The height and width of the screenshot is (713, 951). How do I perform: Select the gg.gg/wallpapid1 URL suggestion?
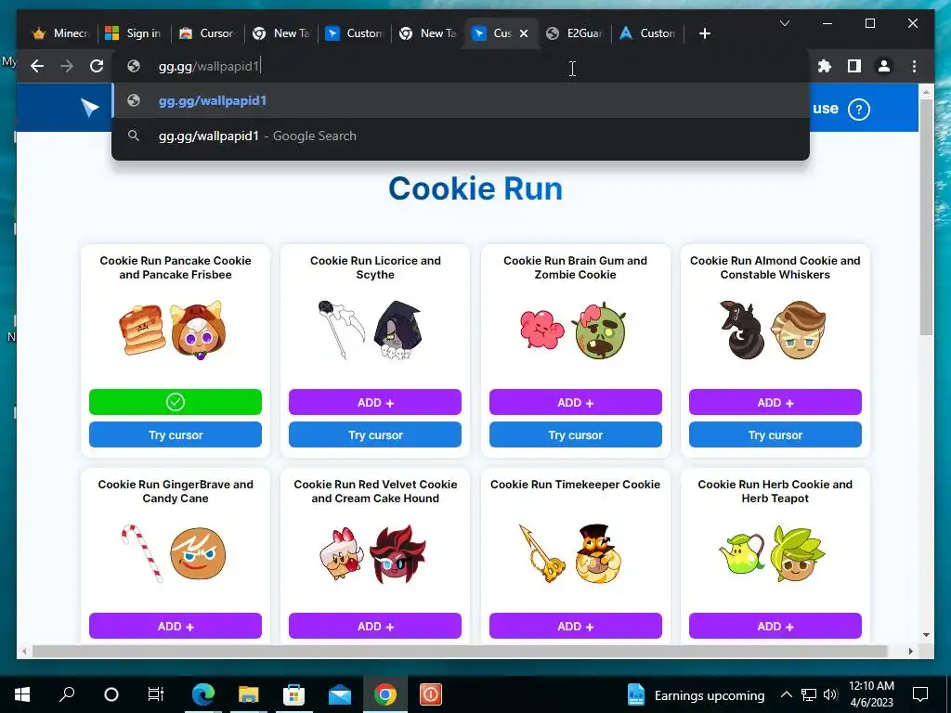[x=461, y=100]
